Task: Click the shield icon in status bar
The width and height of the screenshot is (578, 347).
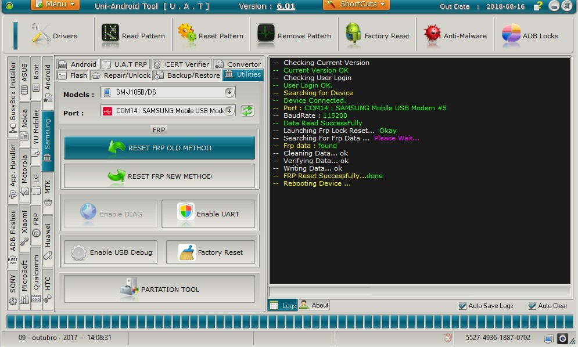Action: (x=447, y=337)
